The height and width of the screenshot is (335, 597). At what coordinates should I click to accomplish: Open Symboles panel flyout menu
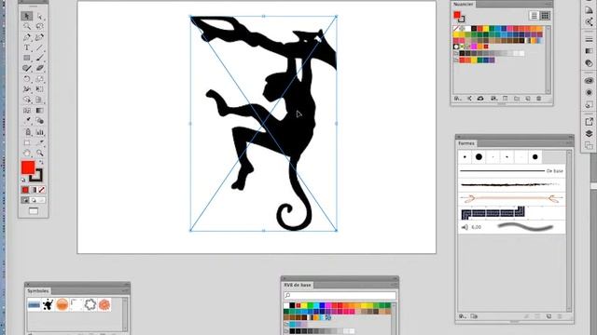(125, 291)
